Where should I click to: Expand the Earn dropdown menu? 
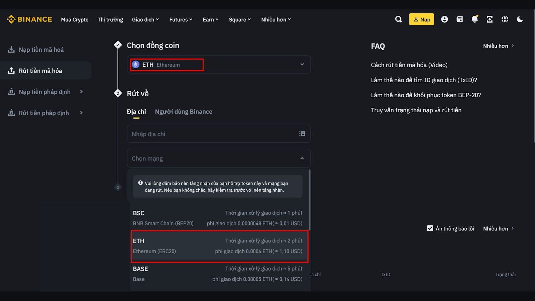click(211, 19)
